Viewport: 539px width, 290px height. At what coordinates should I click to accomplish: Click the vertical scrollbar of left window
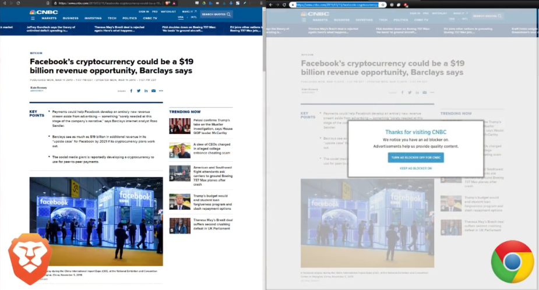click(264, 148)
